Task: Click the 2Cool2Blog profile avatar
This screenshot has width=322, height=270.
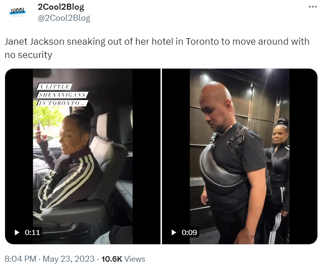Action: [18, 12]
